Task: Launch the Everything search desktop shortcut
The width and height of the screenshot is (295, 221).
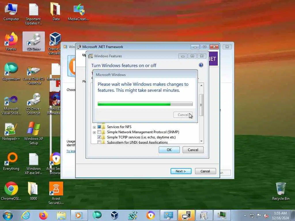Action: 11,161
